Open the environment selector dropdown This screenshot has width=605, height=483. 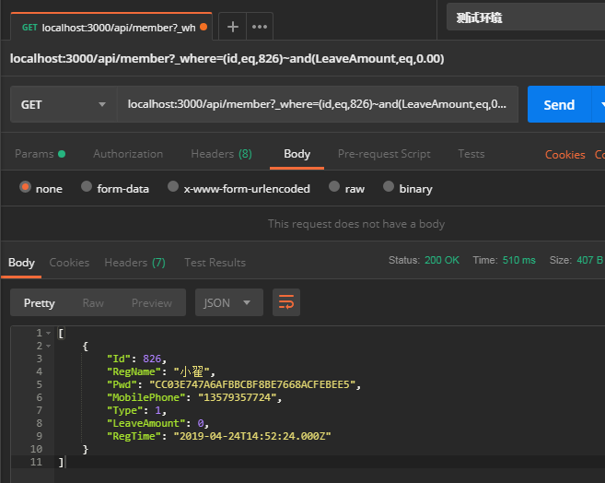point(525,18)
